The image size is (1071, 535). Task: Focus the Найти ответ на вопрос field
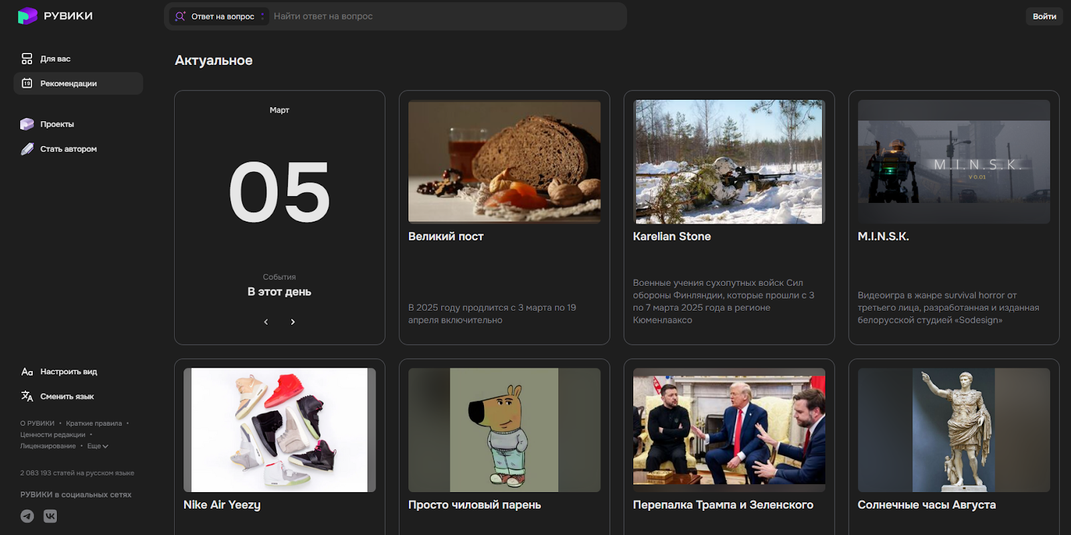coord(447,16)
